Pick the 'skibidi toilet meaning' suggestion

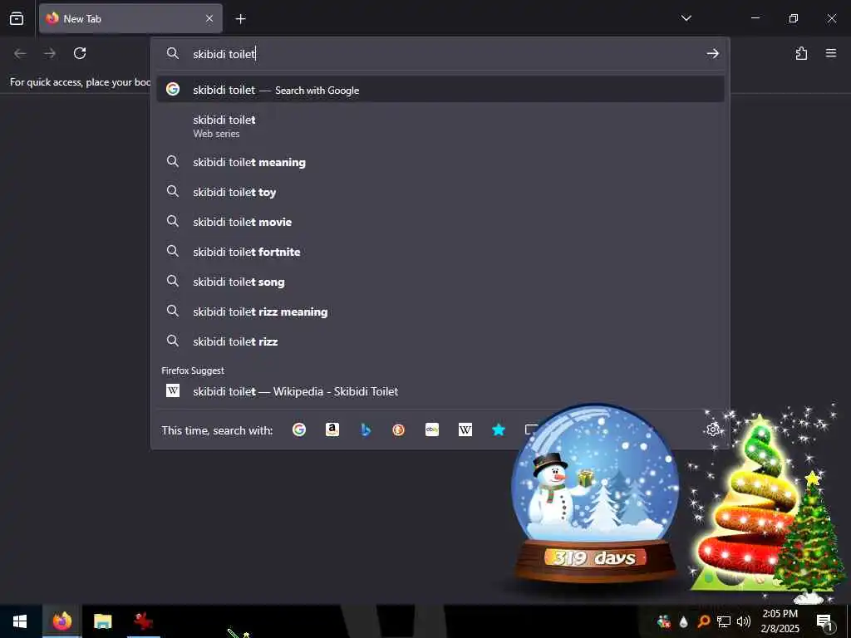tap(440, 162)
